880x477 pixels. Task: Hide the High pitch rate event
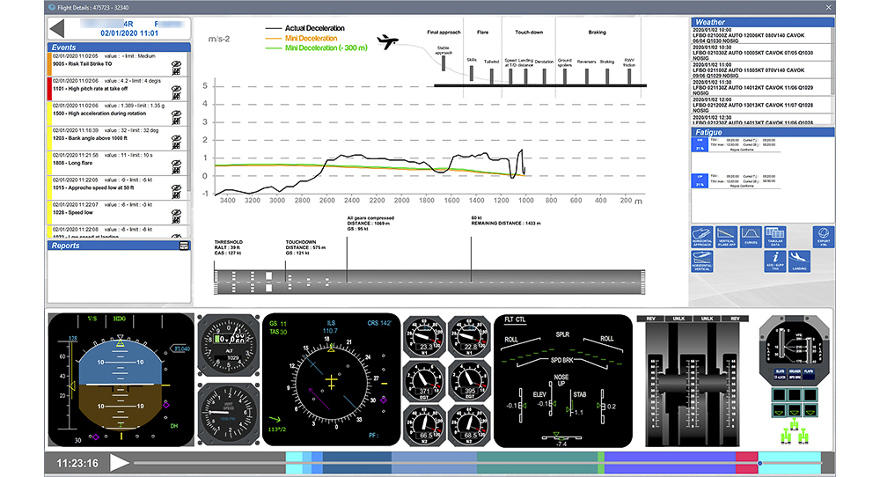[x=176, y=88]
